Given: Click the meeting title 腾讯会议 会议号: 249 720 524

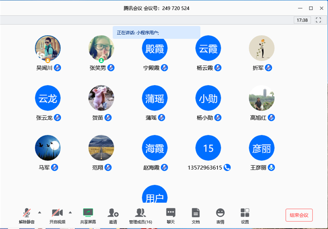Looking at the screenshot, I should tap(157, 8).
